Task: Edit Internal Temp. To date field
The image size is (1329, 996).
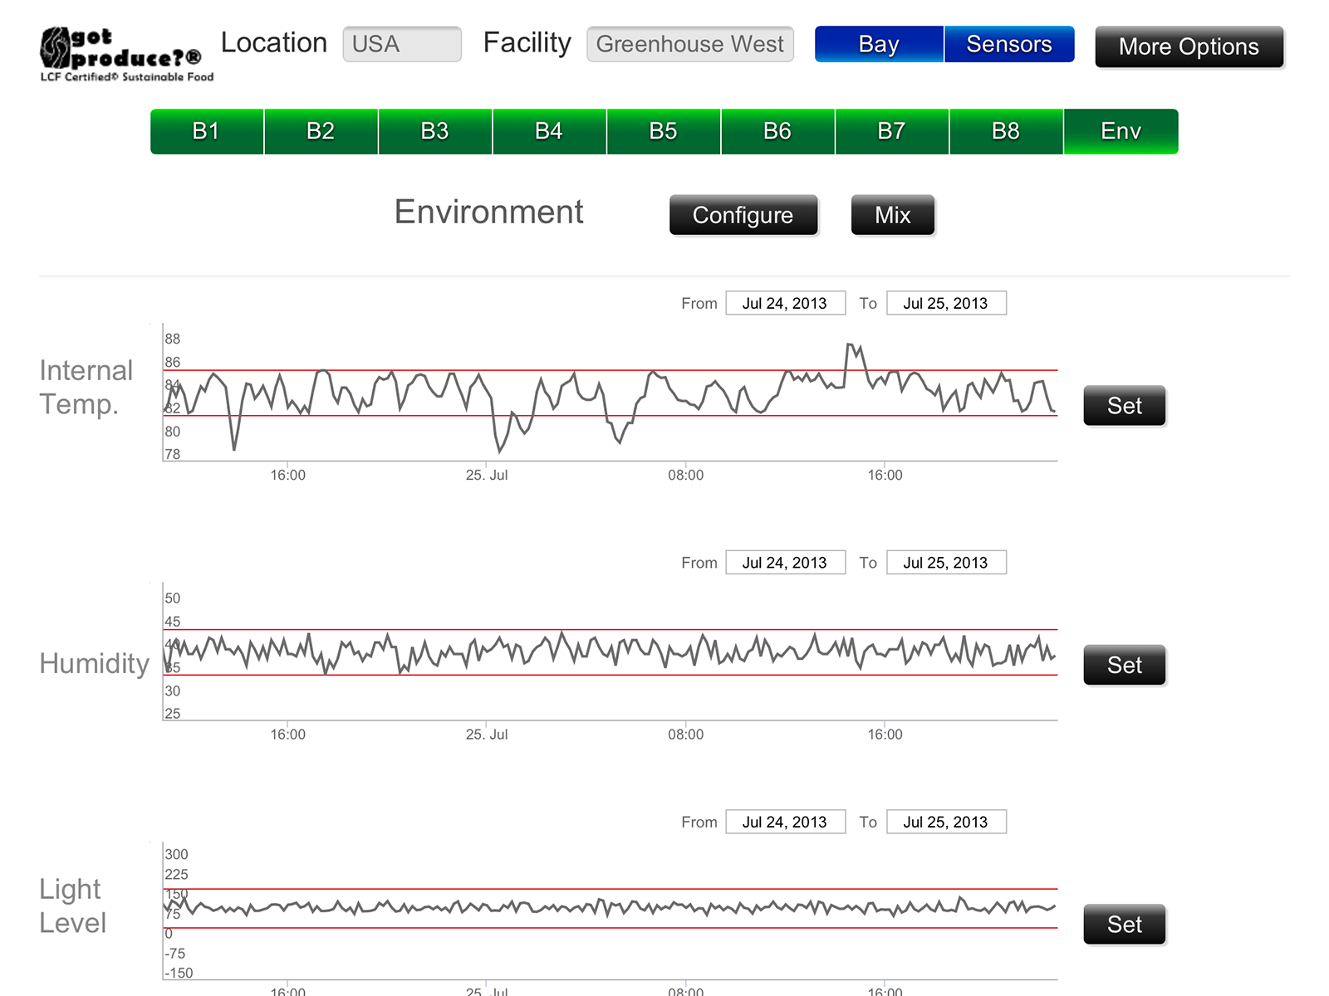Action: pyautogui.click(x=946, y=303)
